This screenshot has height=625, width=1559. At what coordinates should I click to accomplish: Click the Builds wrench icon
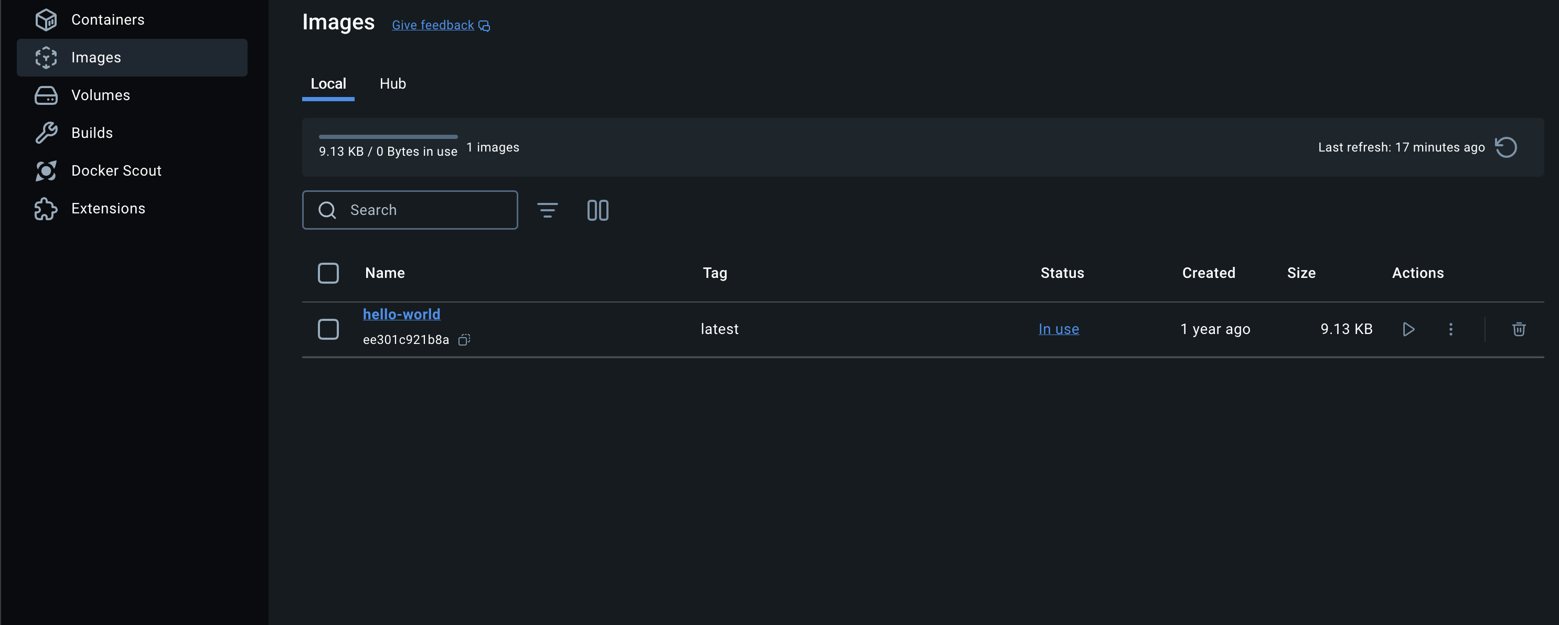(46, 133)
